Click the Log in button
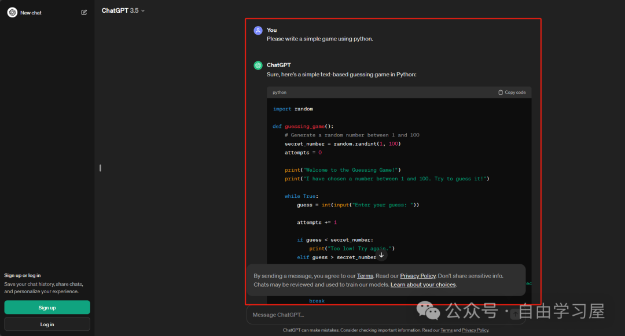 47,324
